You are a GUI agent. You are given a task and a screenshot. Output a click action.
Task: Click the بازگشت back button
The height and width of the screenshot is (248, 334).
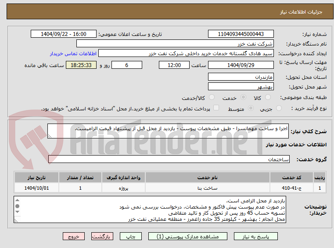102,236
